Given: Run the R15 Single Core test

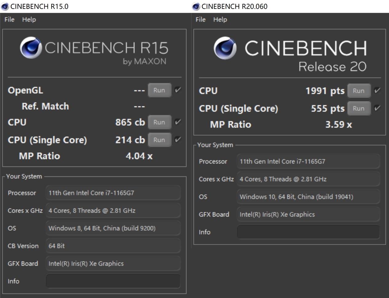Looking at the screenshot, I should tap(159, 140).
